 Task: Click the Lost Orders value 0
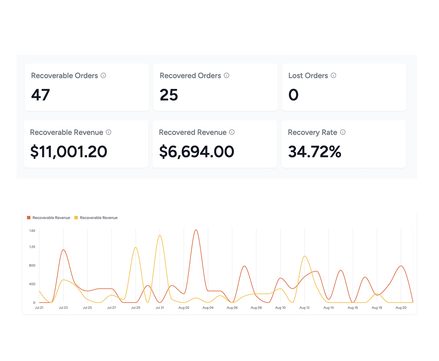293,95
